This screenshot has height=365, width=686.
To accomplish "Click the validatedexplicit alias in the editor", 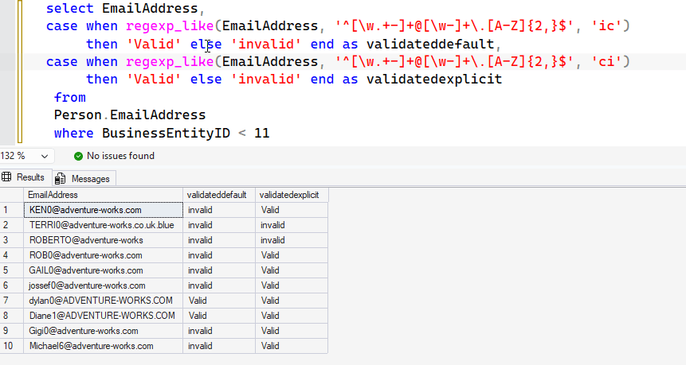I will click(434, 80).
